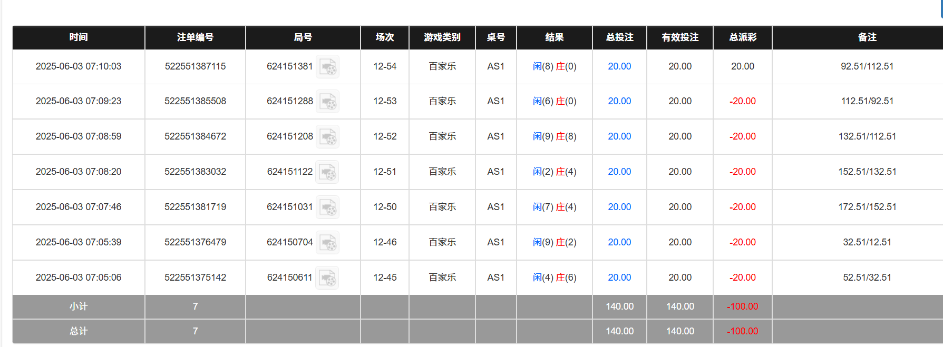Click the 小计 subtotal row label

pyautogui.click(x=79, y=306)
